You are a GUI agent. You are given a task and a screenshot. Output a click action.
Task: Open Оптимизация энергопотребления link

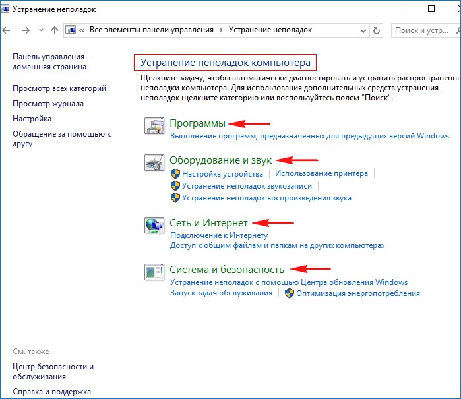click(x=358, y=293)
